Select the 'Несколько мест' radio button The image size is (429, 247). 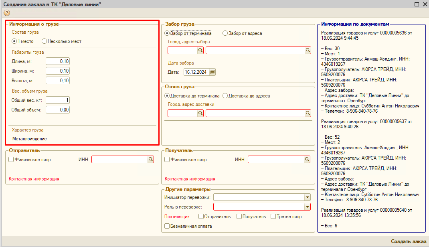45,41
